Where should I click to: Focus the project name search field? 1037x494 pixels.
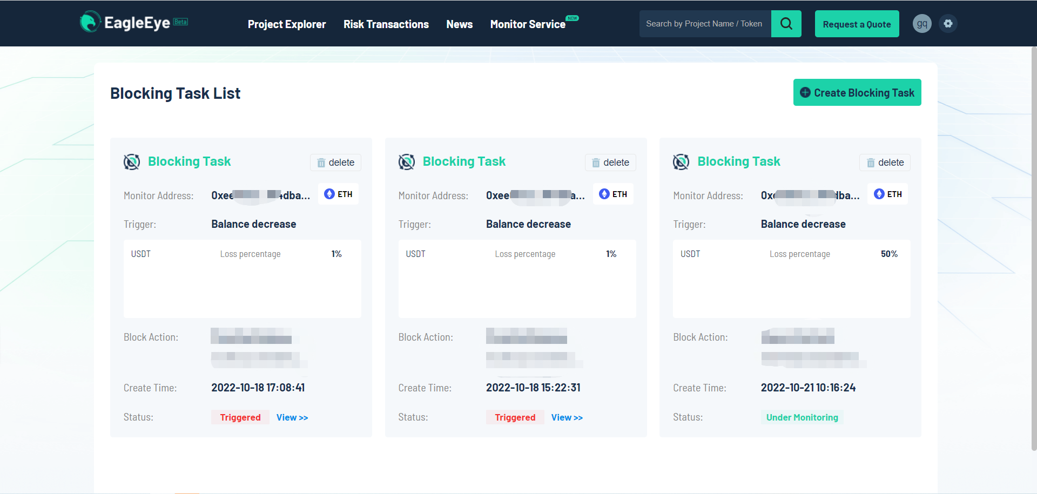(x=705, y=24)
